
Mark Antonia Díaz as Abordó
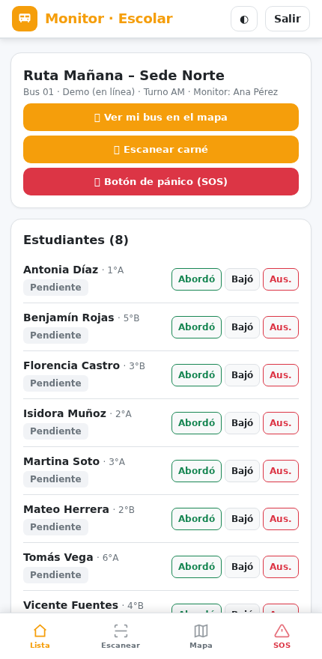[x=196, y=279]
